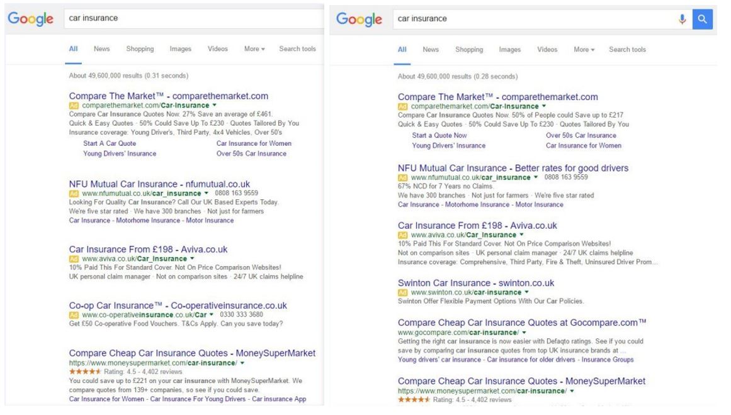Open dropdown arrow beside right aviva.co.uk URL

point(521,235)
